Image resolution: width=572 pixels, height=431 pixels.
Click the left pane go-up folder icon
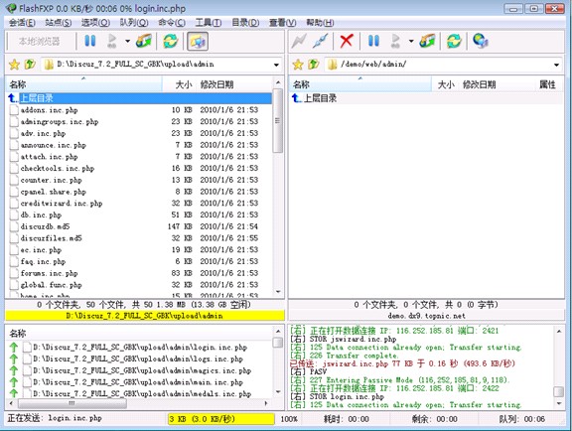click(x=30, y=65)
